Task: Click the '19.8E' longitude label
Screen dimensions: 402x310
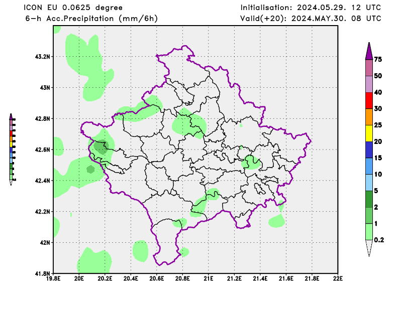Action: (53, 278)
